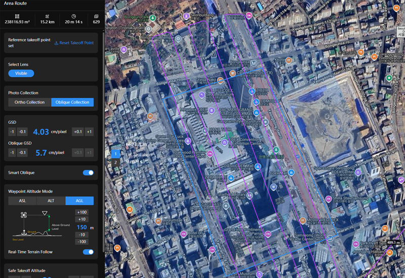This screenshot has width=405, height=278.
Task: Choose ALT waypoint altitude mode
Action: click(51, 201)
